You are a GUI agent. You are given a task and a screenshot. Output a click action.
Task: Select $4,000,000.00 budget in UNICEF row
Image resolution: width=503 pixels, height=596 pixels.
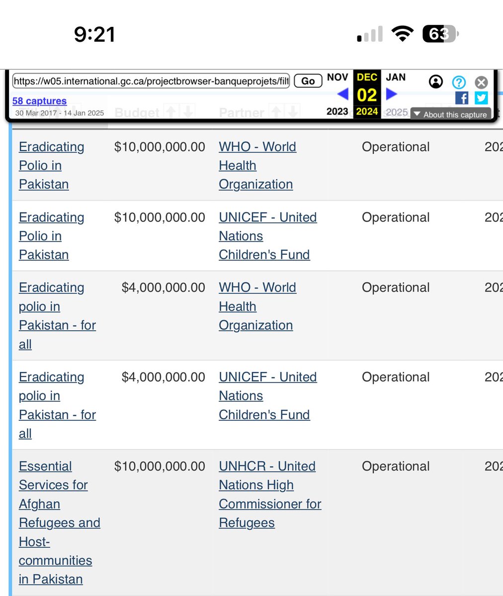(x=164, y=376)
